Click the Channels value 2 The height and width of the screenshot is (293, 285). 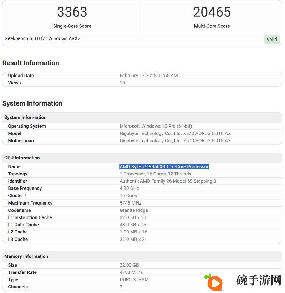121,287
